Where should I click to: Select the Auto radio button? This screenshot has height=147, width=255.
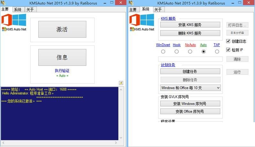pyautogui.click(x=203, y=52)
